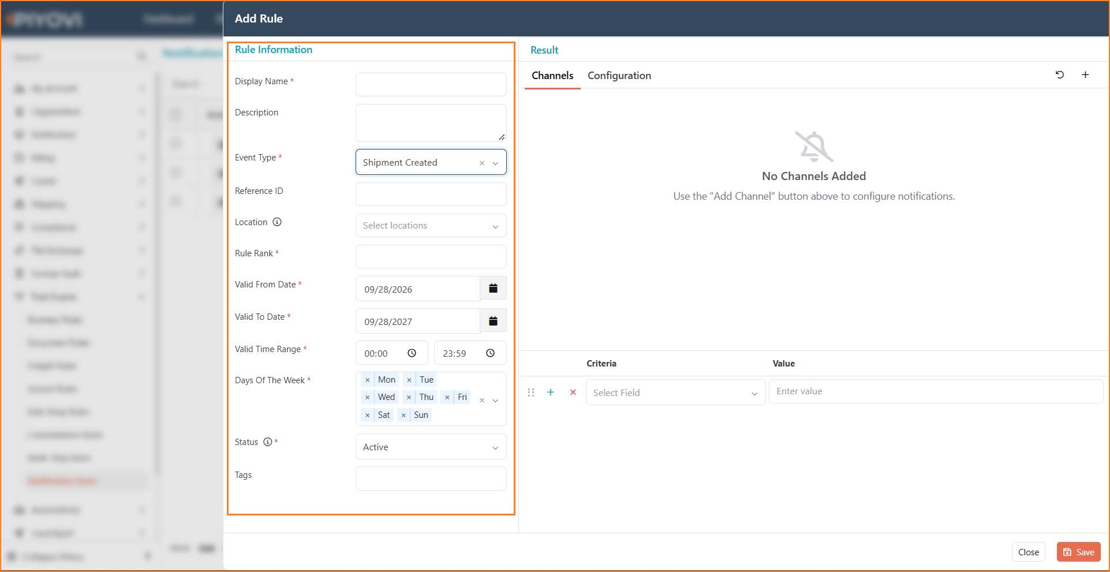The height and width of the screenshot is (572, 1110).
Task: Click Location info icon
Action: [277, 222]
